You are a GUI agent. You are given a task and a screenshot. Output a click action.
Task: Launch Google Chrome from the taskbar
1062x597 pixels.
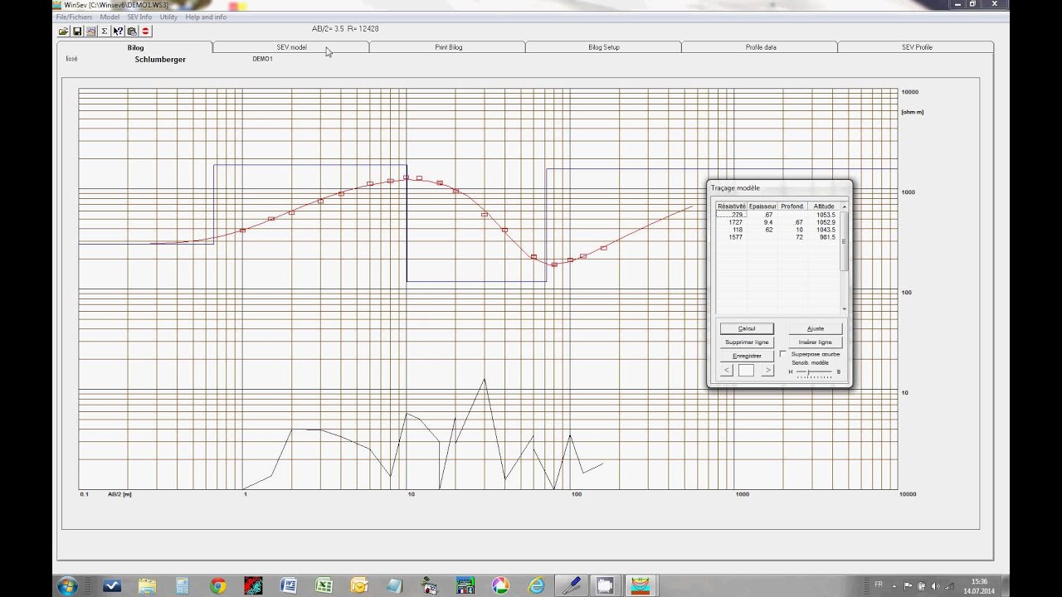coord(217,586)
